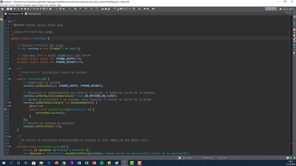Open File Explorer from the taskbar
Screen dimensions: 296x166
tap(41, 163)
